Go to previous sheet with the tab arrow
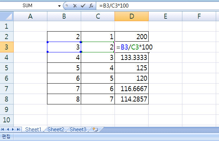The image size is (219, 141). pos(8,130)
